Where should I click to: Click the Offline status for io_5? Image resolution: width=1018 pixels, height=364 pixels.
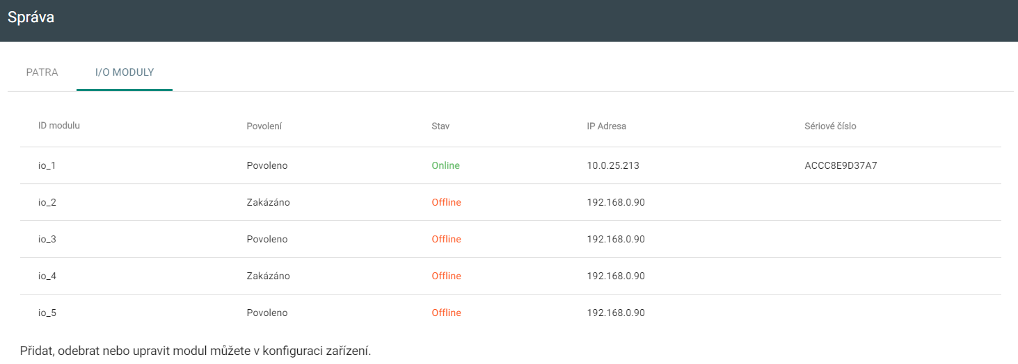pyautogui.click(x=446, y=313)
